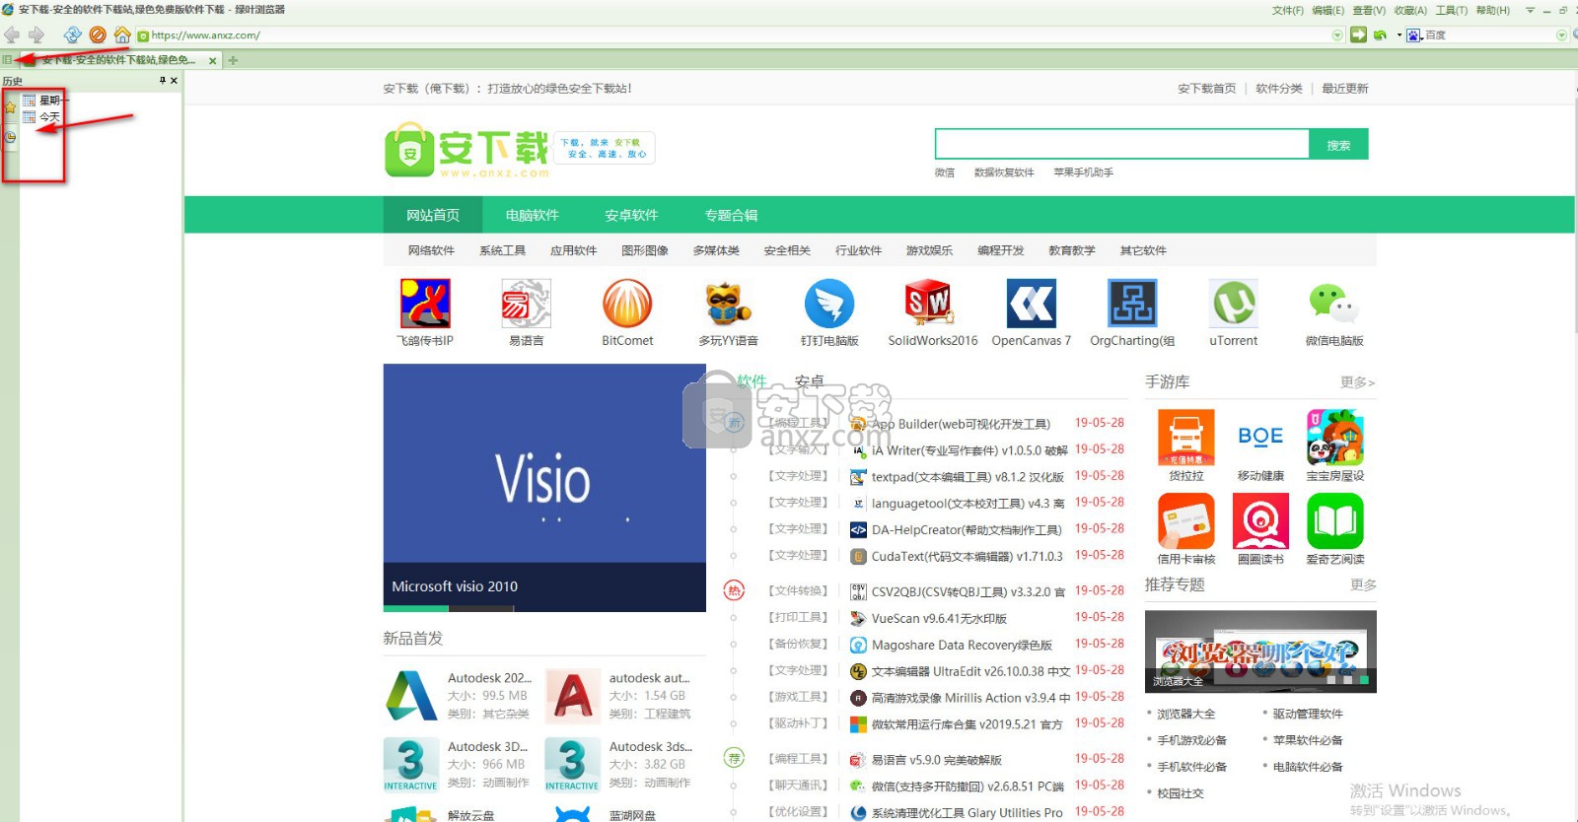The width and height of the screenshot is (1578, 822).
Task: Close the 历史 history panel
Action: tap(175, 81)
